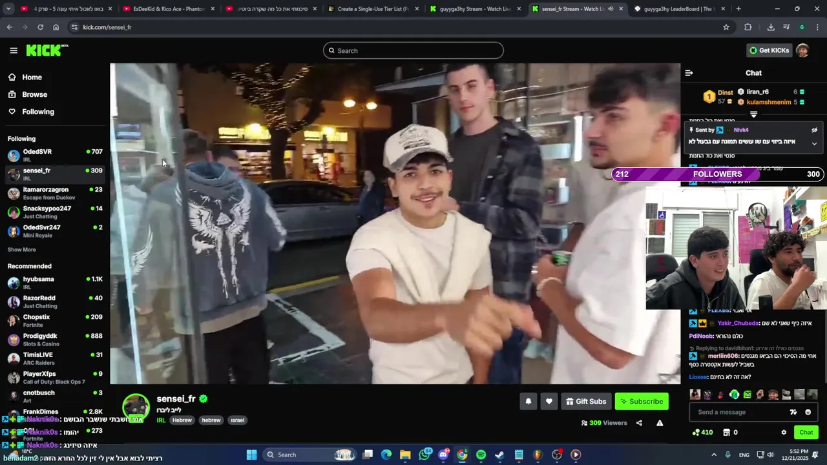The height and width of the screenshot is (465, 827).
Task: Click the Get KICKs button
Action: pos(769,50)
